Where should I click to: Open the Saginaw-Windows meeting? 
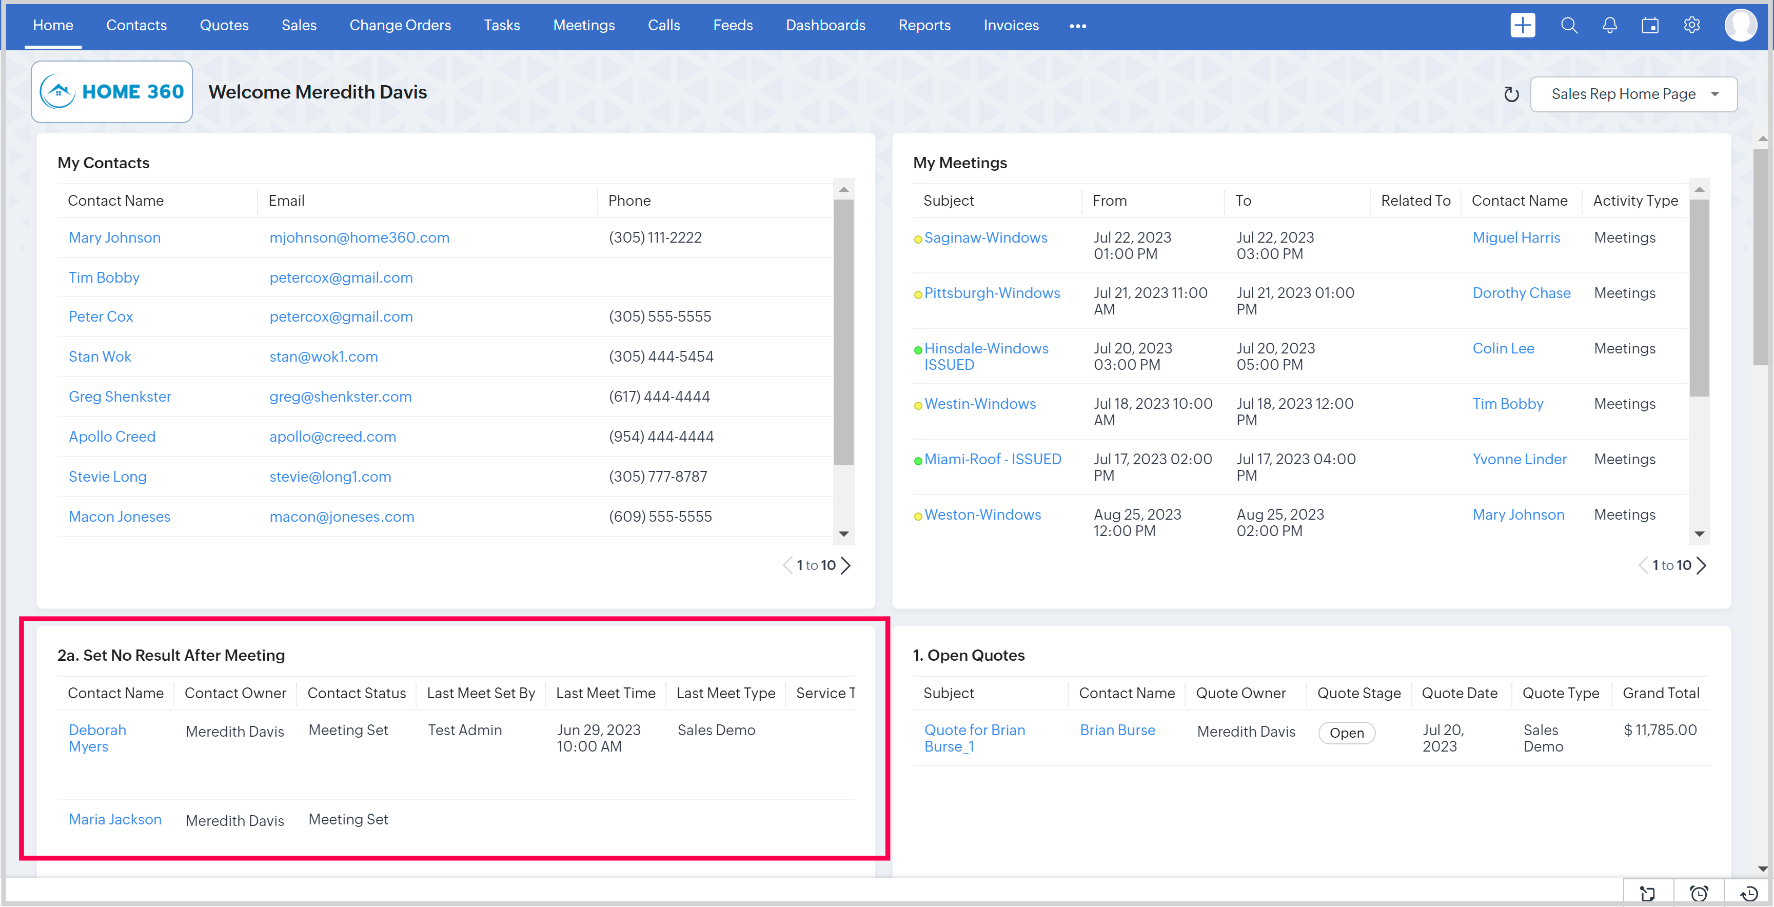pos(985,238)
